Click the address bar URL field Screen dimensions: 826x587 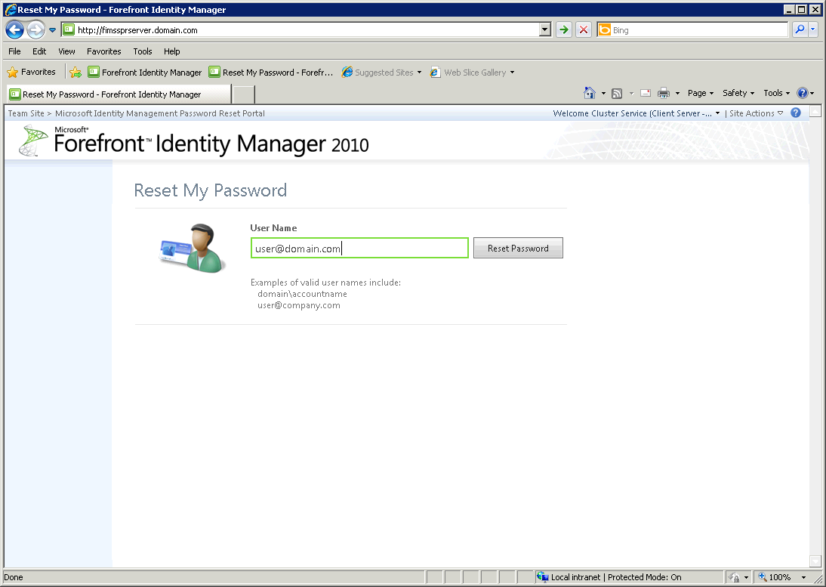click(301, 30)
